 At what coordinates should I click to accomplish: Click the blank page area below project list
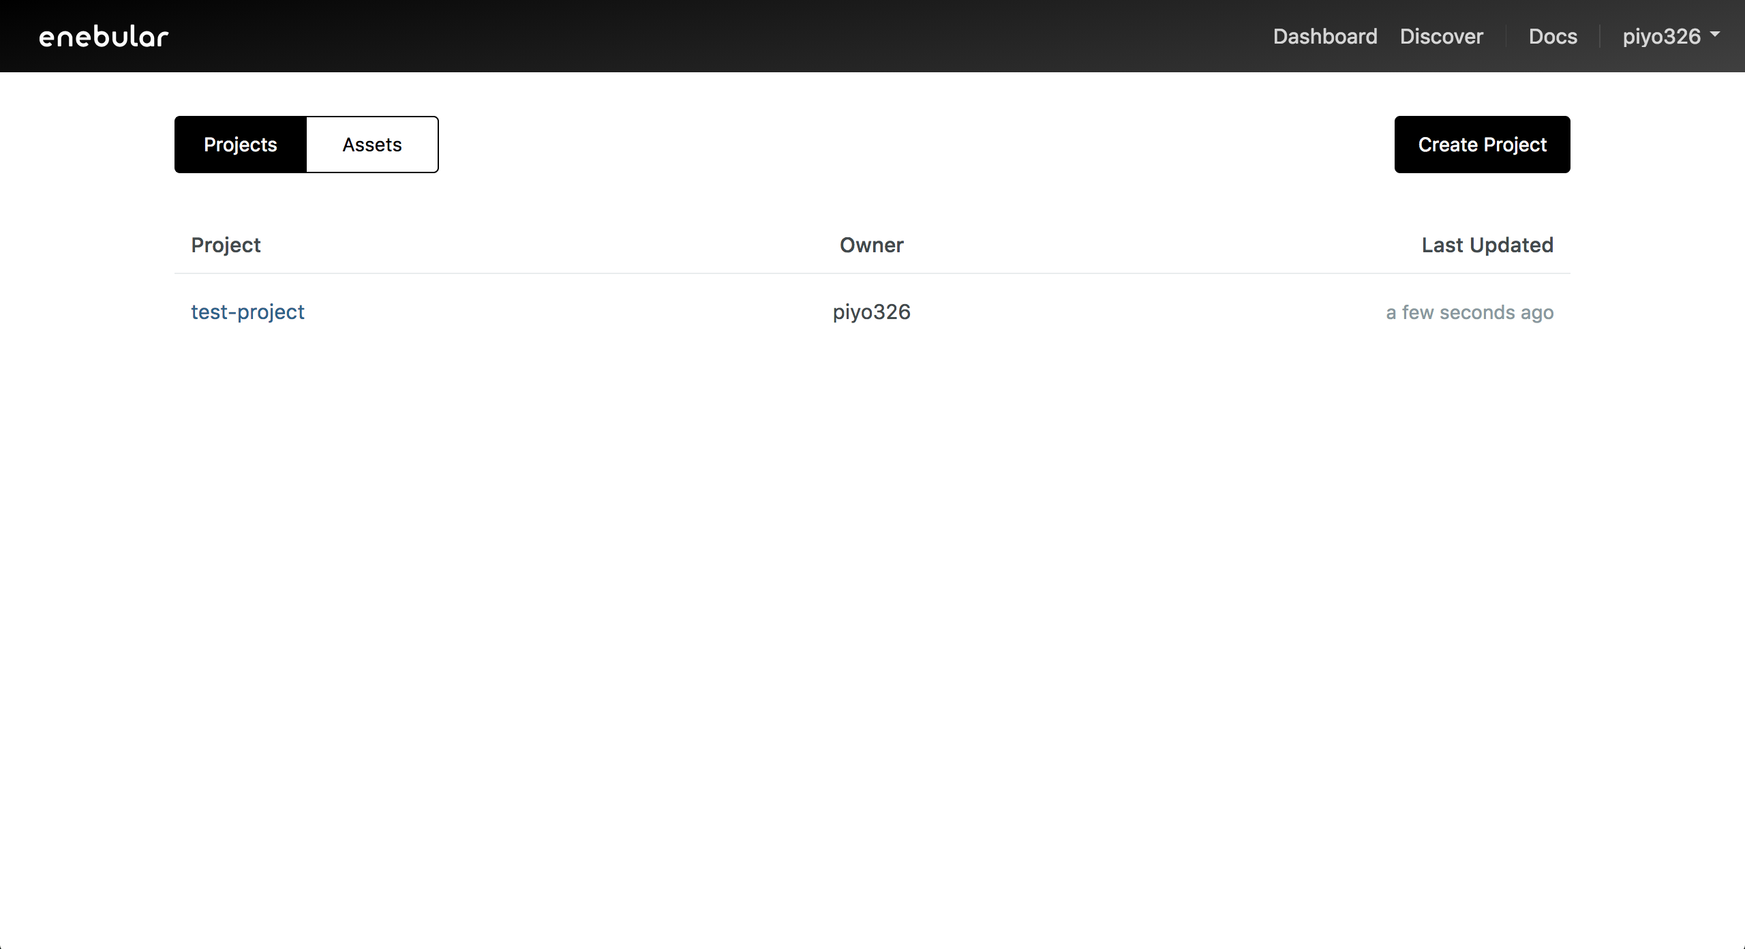[872, 614]
